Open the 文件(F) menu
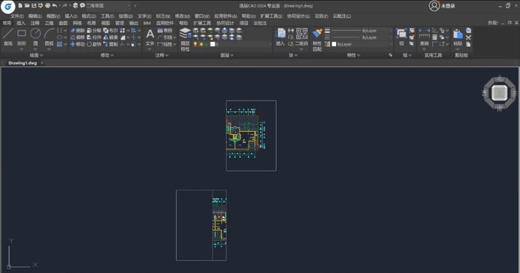This screenshot has height=273, width=520. (x=17, y=16)
